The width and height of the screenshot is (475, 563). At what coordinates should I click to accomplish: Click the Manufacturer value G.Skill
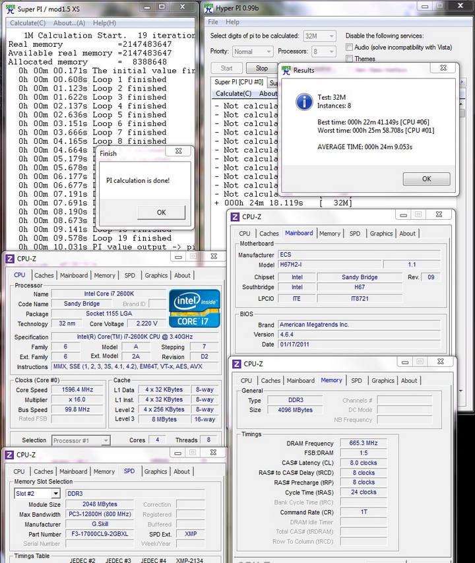point(100,524)
